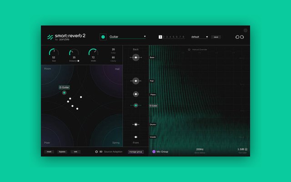Select state slot 3

pyautogui.click(x=167, y=37)
